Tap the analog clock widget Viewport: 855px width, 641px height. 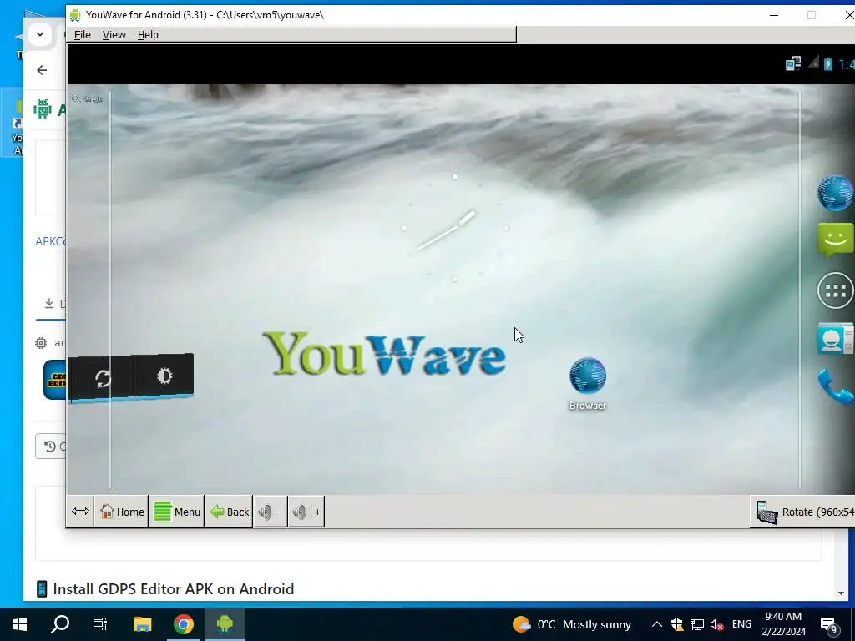click(x=455, y=228)
